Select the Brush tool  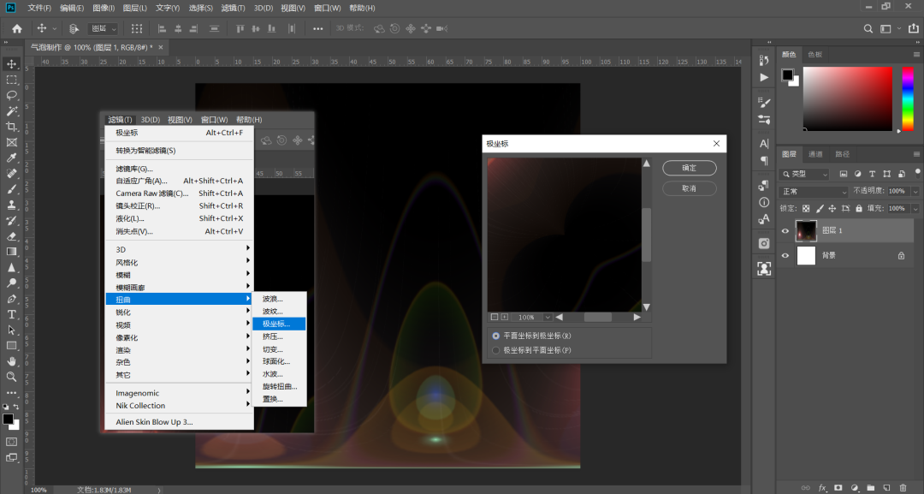pyautogui.click(x=12, y=188)
